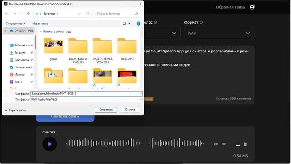This screenshot has width=291, height=164.
Task: Open the blue help icon in the dialog
Action: pos(139,23)
